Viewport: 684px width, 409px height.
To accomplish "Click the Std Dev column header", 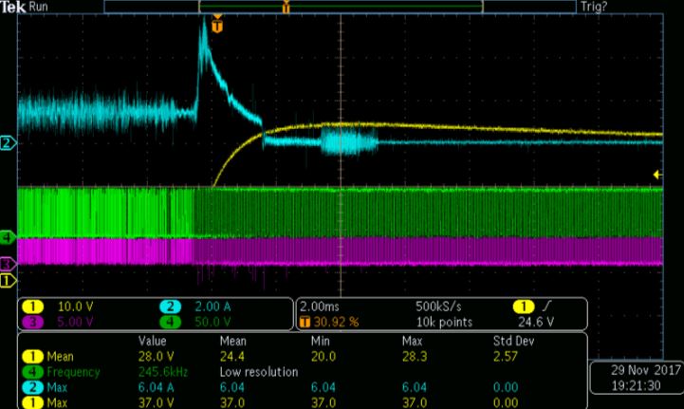I will [513, 341].
